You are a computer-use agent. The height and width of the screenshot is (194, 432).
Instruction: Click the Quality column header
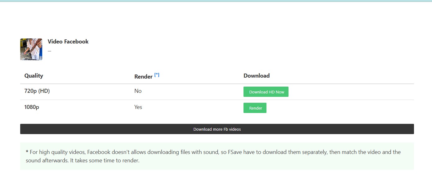coord(34,76)
